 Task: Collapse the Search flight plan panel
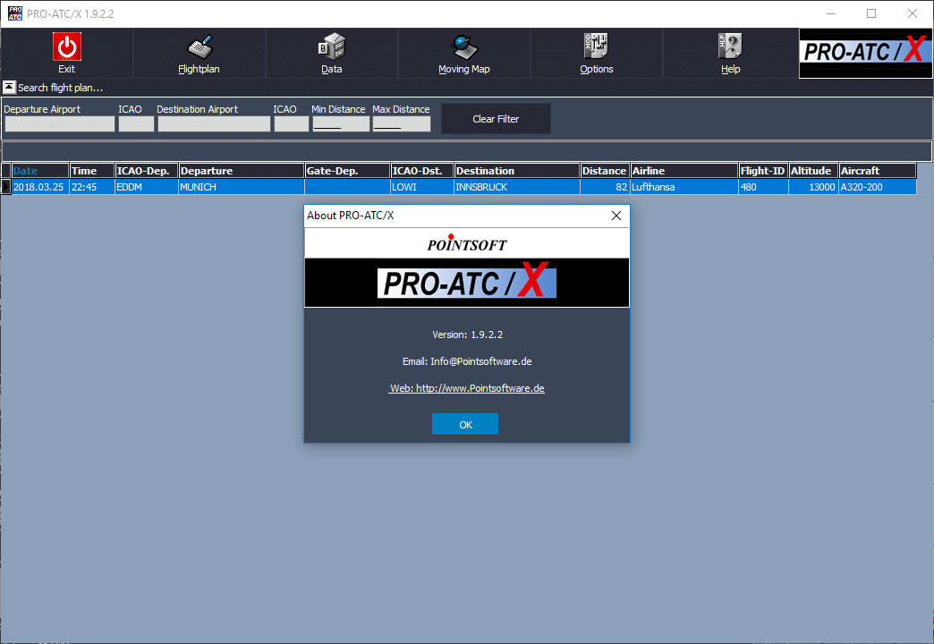pos(9,88)
